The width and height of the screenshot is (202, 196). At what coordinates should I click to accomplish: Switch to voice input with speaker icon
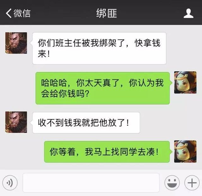10,183
